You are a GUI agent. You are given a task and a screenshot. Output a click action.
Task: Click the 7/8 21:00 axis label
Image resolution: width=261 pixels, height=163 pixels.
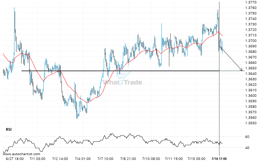pyautogui.click(x=128, y=159)
